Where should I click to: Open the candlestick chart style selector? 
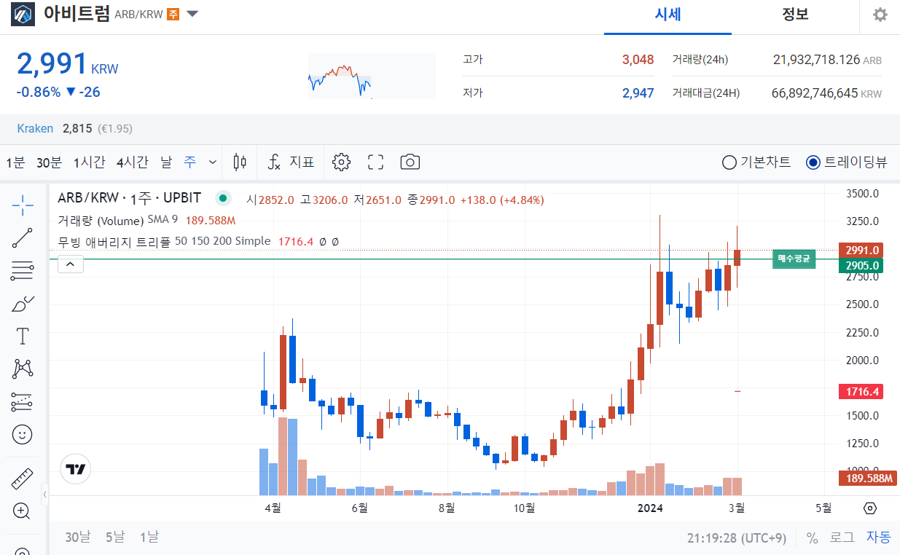point(240,162)
